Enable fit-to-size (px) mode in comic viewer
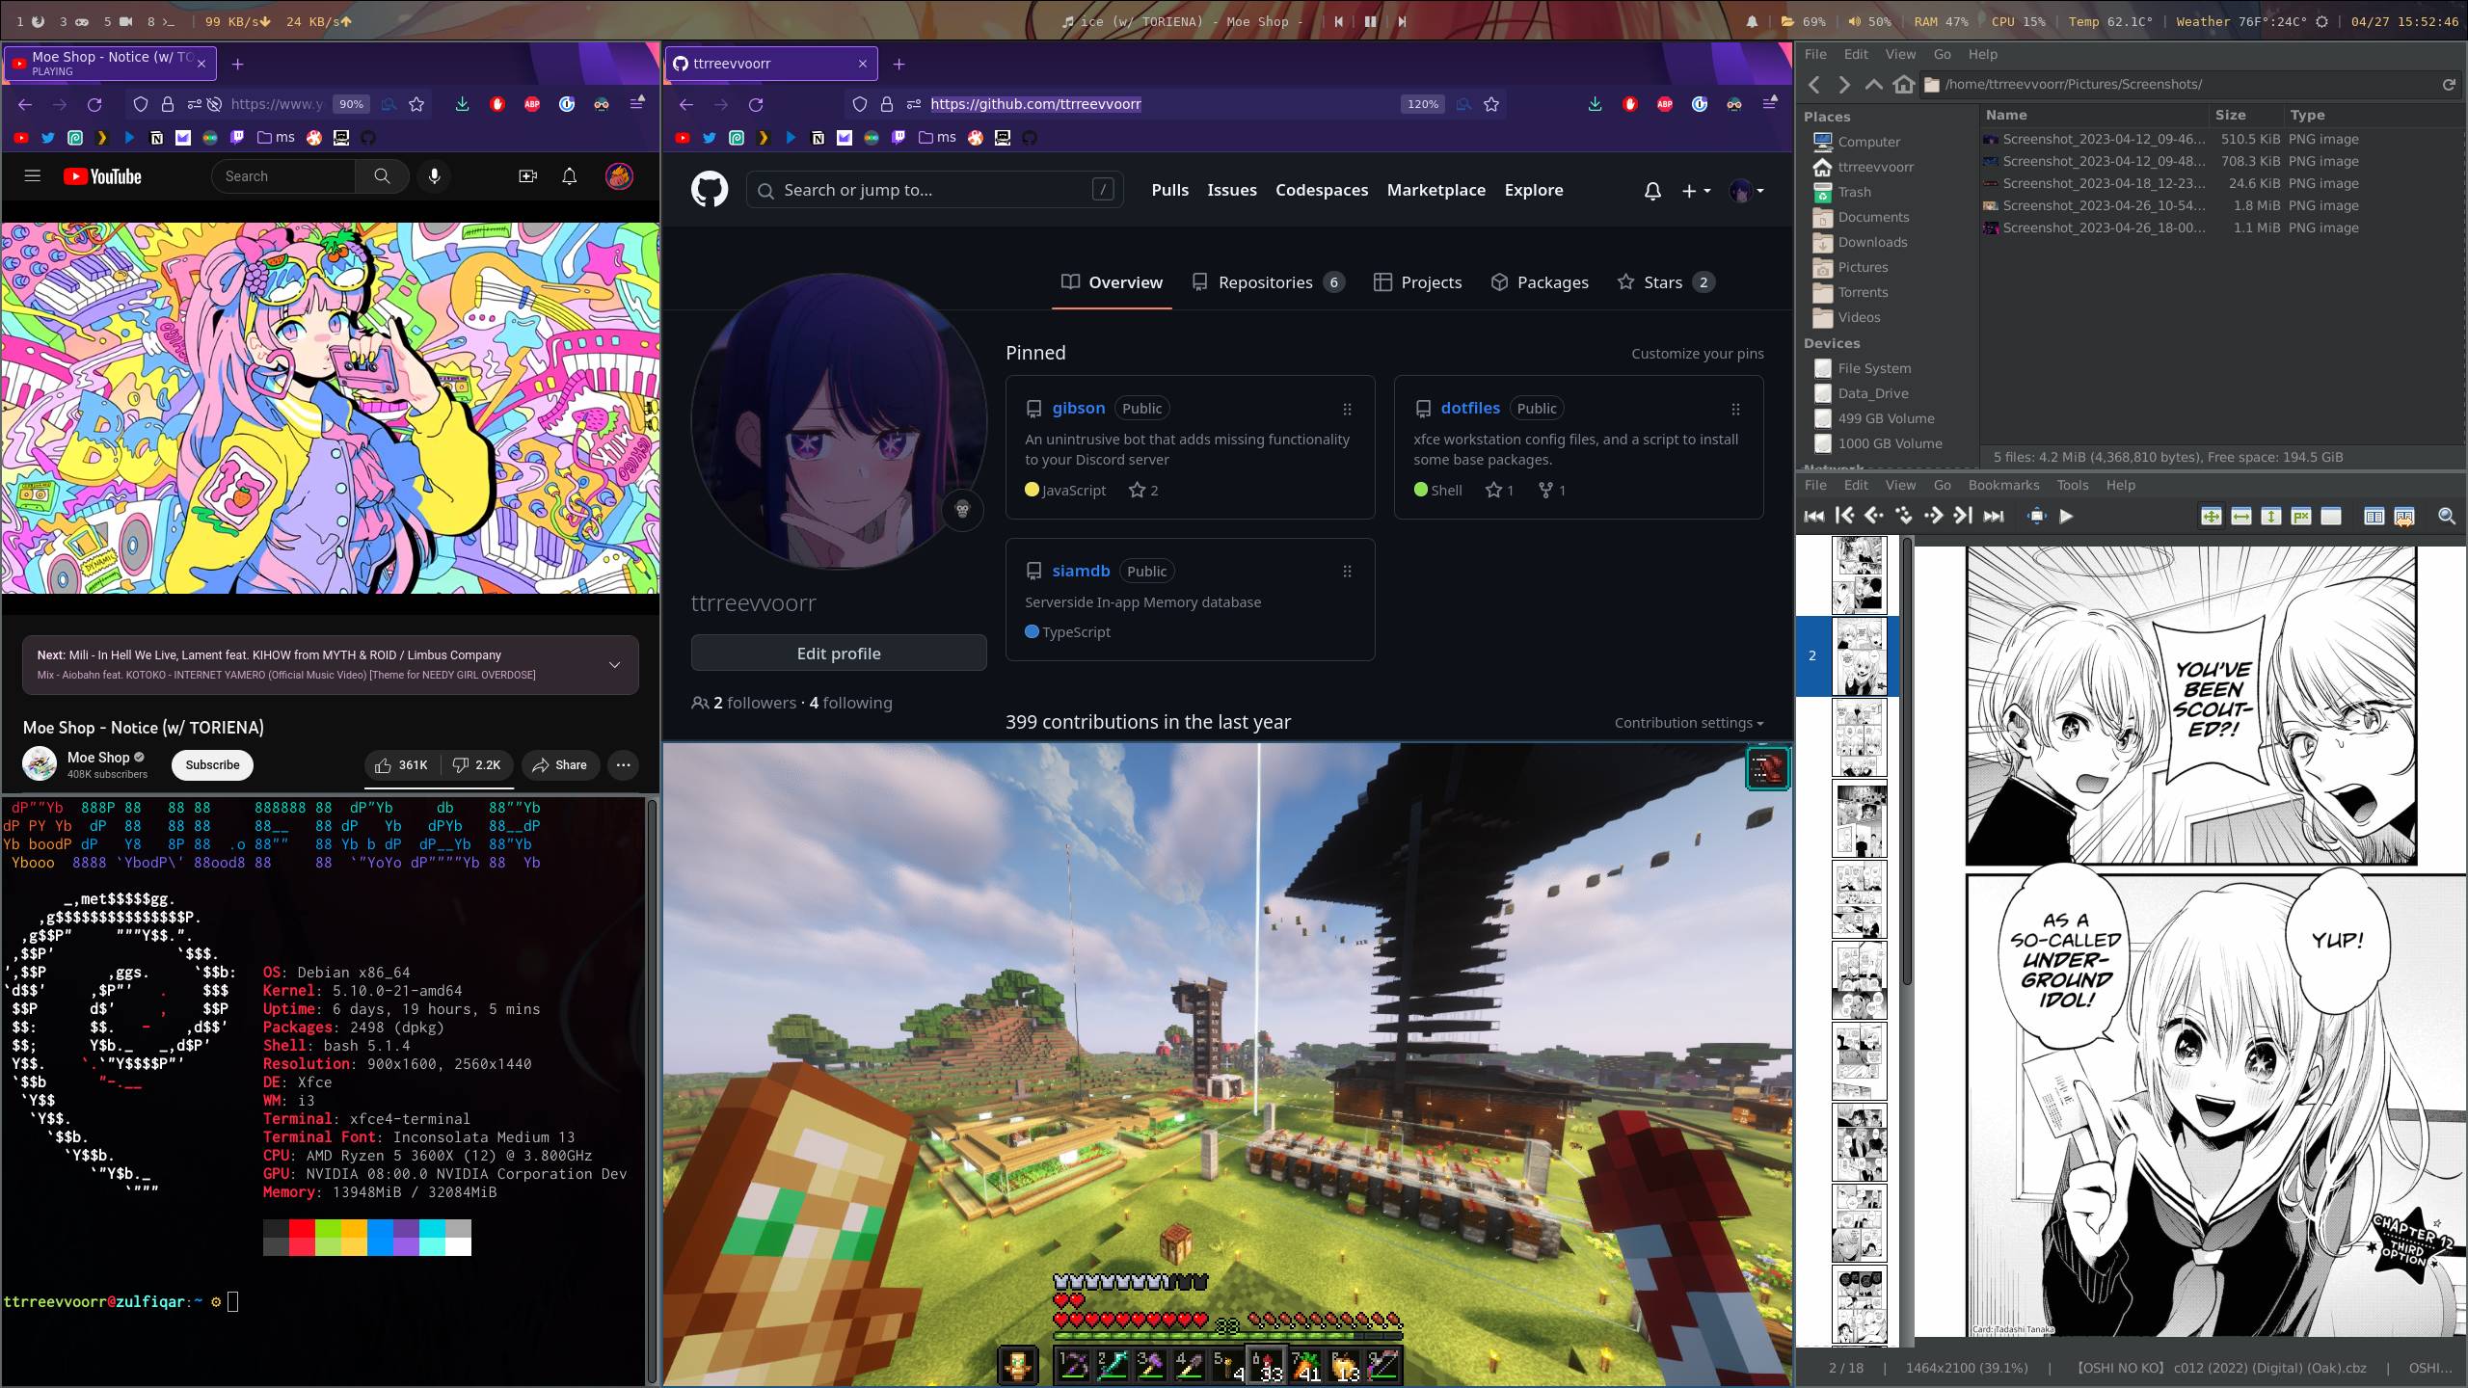 click(2301, 517)
